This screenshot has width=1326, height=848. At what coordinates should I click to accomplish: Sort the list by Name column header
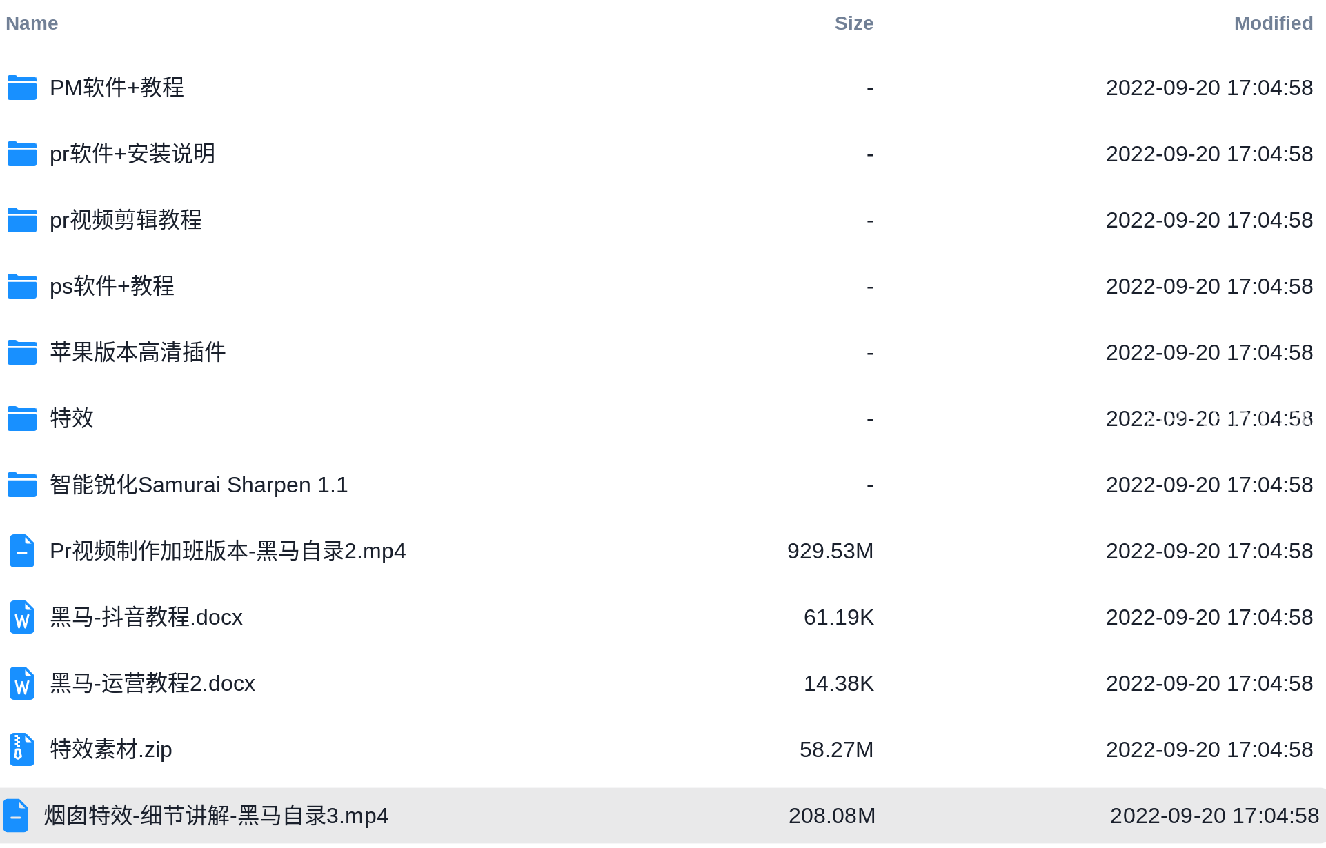pyautogui.click(x=32, y=23)
